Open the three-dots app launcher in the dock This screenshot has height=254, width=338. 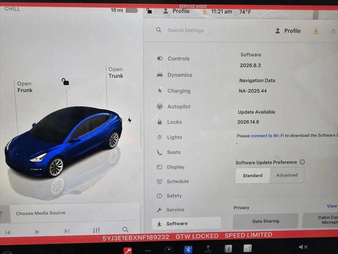pyautogui.click(x=148, y=251)
